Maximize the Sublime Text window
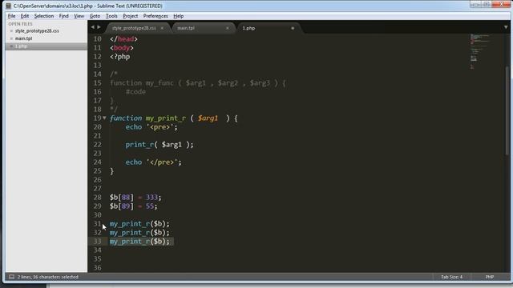Screen dimensions: 513x288 pyautogui.click(x=487, y=4)
